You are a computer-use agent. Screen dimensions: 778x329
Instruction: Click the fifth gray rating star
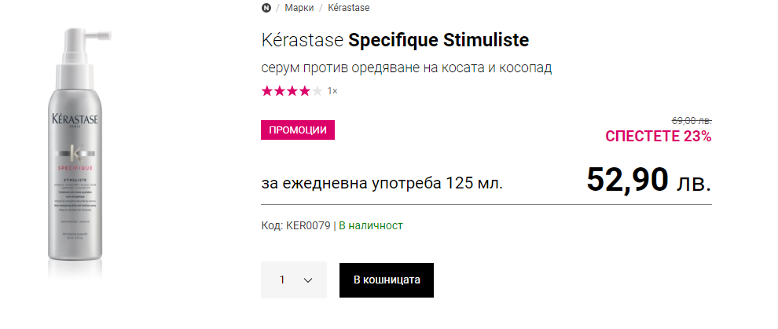tap(317, 91)
